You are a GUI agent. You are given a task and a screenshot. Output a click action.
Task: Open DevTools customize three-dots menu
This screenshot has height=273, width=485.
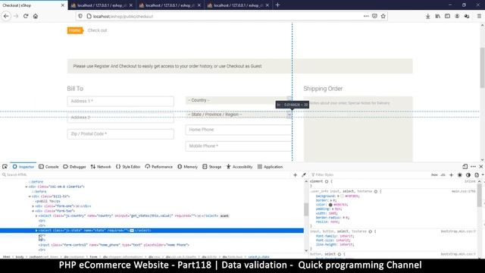point(473,167)
